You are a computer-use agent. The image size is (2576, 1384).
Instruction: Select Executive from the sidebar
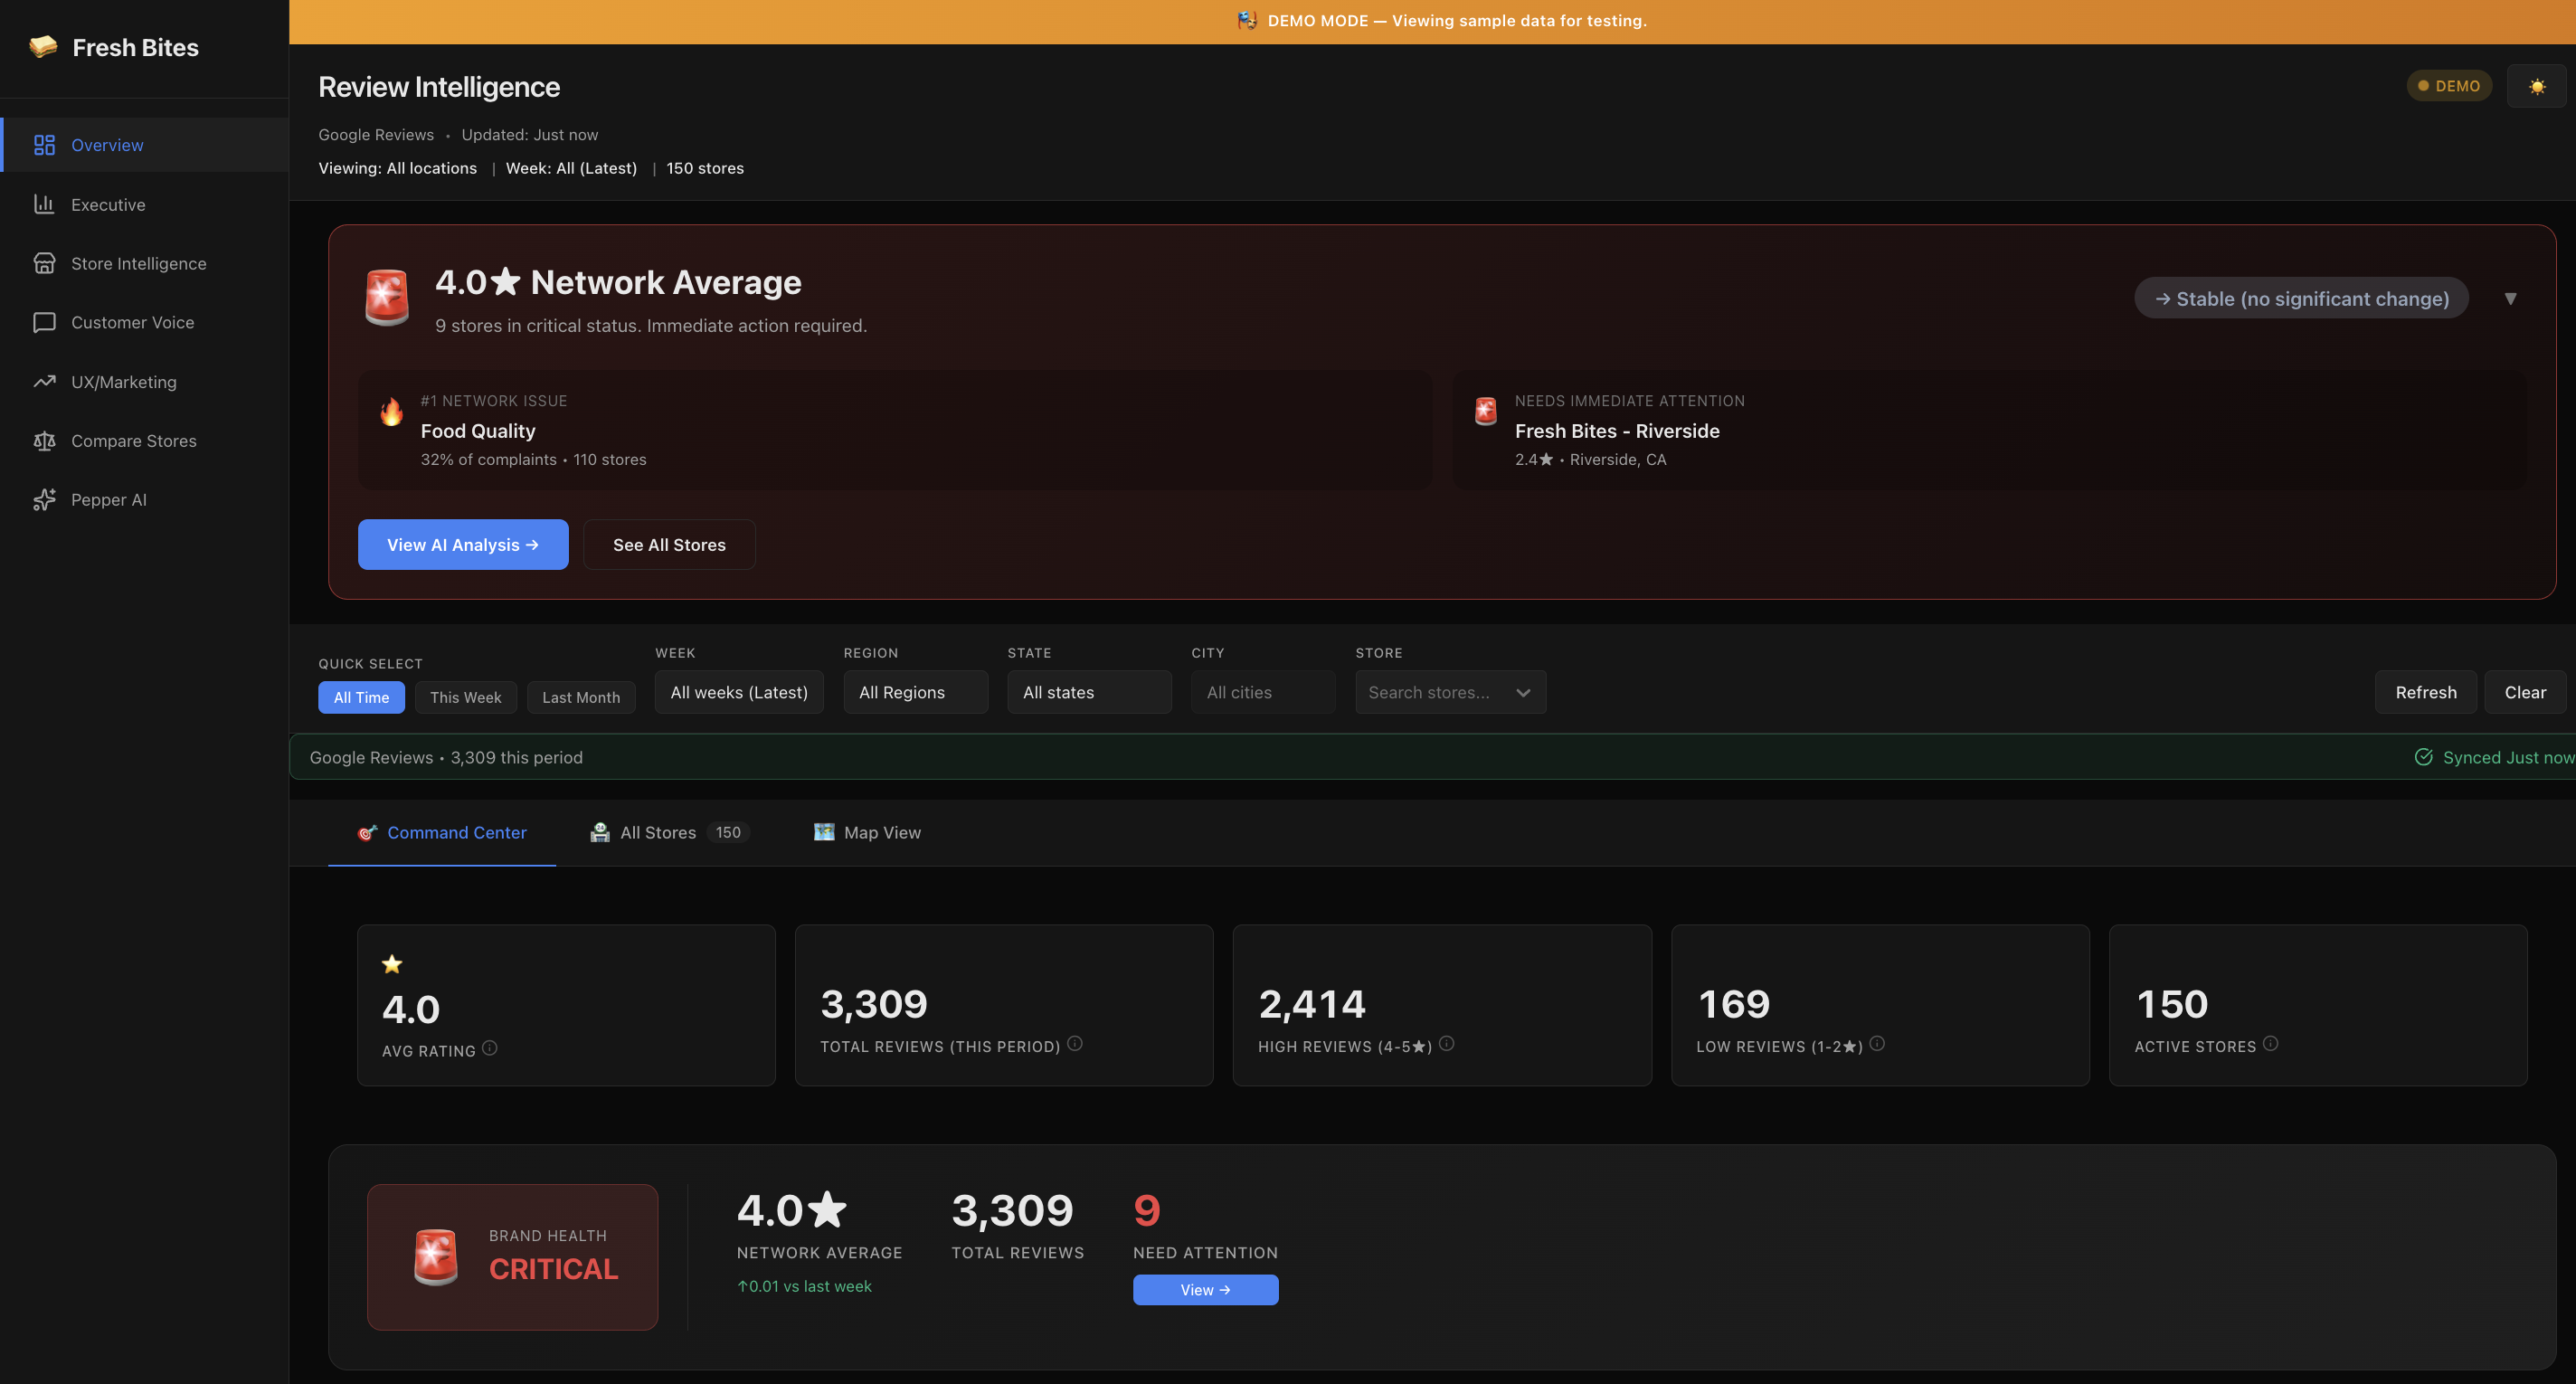107,204
